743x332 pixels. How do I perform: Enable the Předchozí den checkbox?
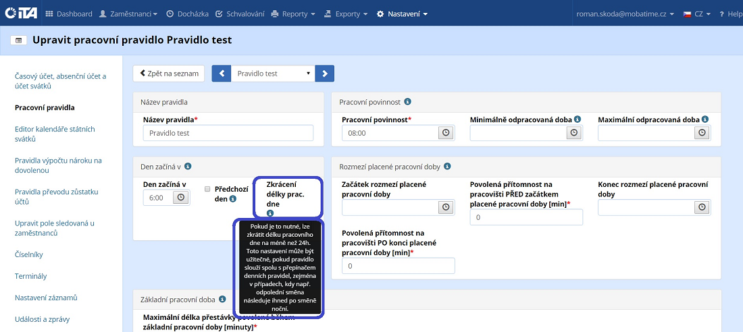pos(208,190)
